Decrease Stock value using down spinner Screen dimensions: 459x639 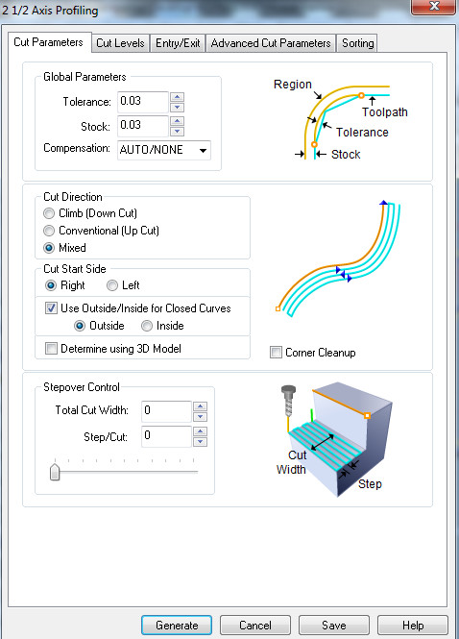[x=177, y=132]
